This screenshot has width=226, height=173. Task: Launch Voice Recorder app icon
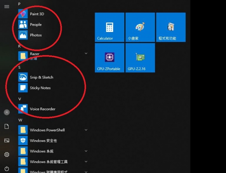point(23,109)
